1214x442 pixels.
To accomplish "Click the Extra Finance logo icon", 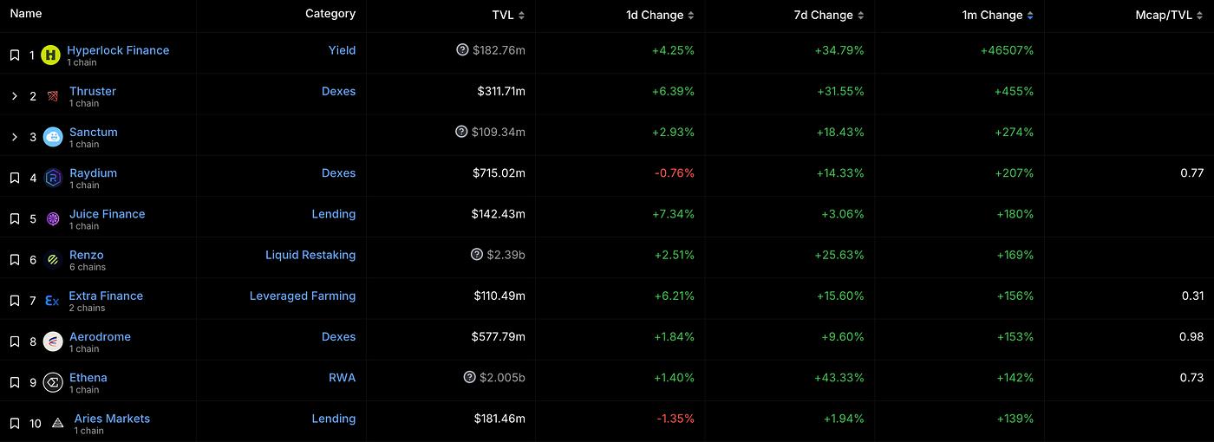I will click(52, 301).
